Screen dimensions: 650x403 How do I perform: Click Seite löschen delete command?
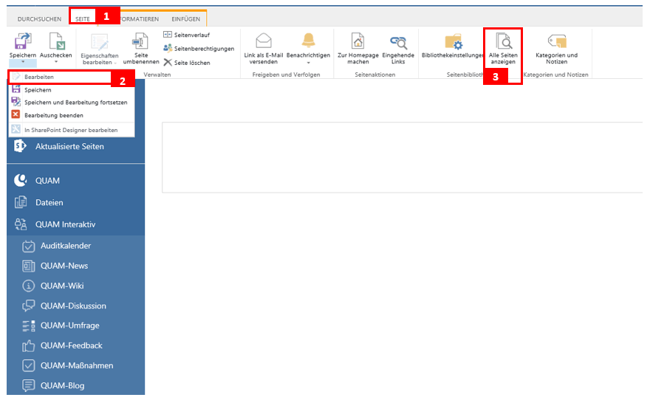tap(187, 63)
